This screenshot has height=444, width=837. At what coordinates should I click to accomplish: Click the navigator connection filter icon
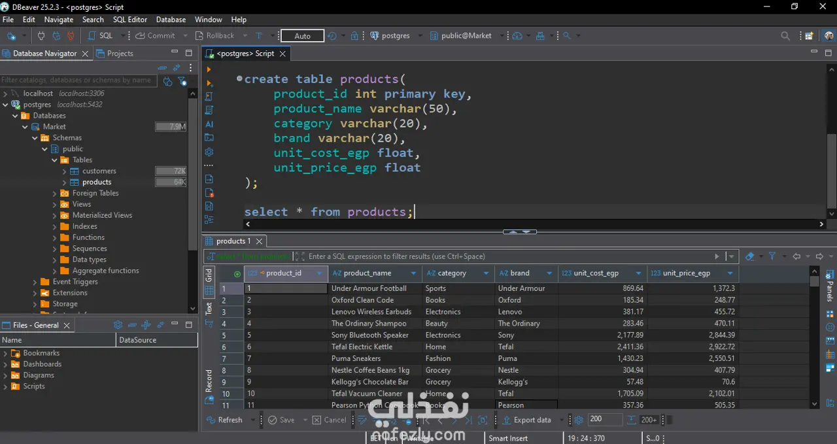pyautogui.click(x=182, y=81)
